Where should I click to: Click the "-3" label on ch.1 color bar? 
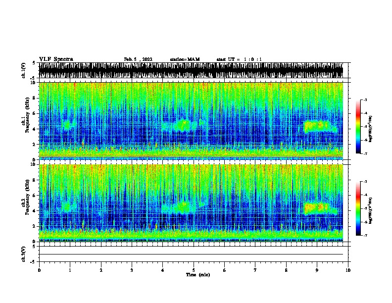[x=365, y=100]
